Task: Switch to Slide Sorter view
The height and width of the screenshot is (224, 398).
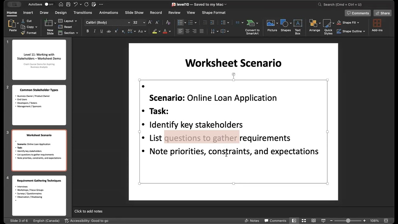Action: point(304,221)
